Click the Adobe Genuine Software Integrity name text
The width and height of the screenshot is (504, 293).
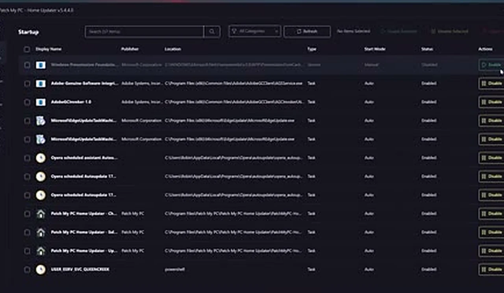pos(85,83)
